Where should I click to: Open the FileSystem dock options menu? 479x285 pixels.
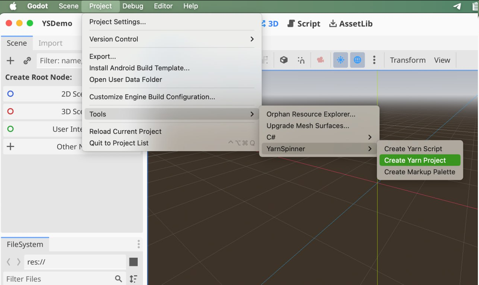(x=138, y=244)
